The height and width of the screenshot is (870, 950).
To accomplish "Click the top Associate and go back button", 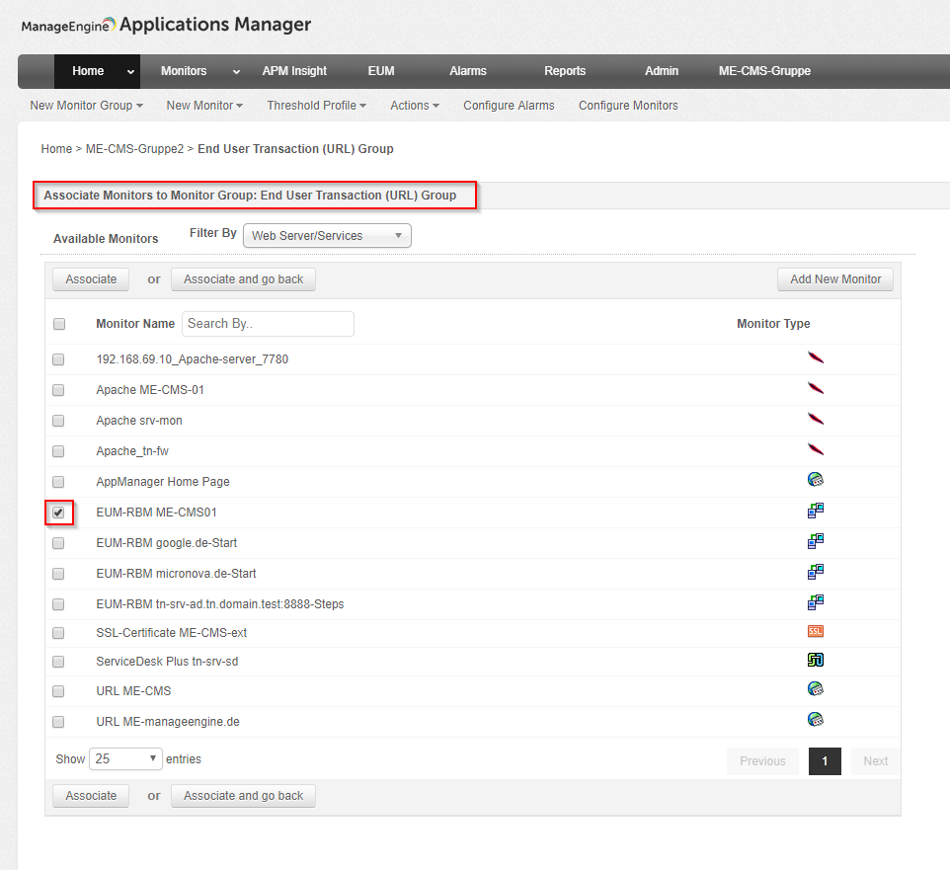I will click(x=244, y=279).
